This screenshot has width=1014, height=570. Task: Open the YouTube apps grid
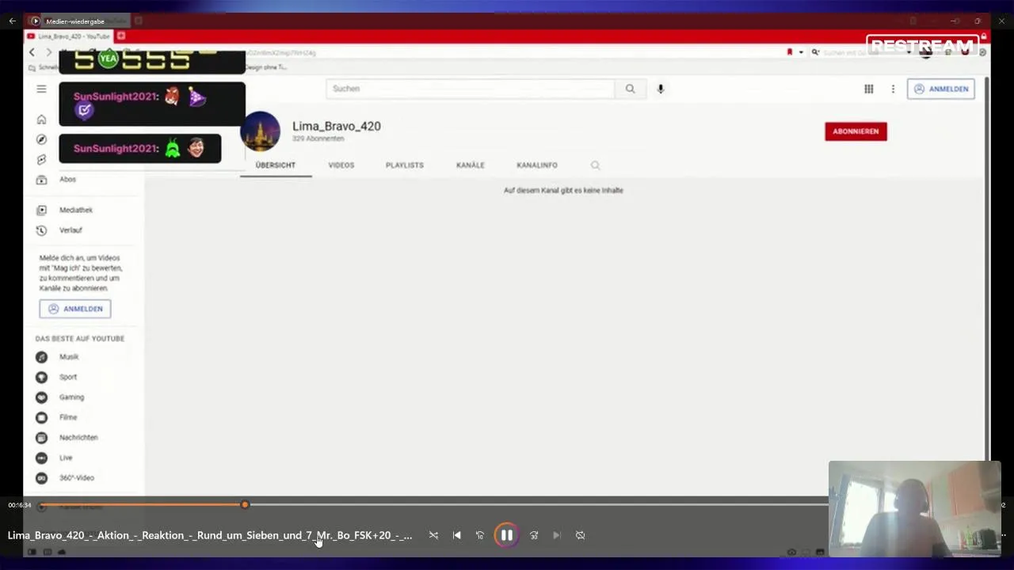868,89
